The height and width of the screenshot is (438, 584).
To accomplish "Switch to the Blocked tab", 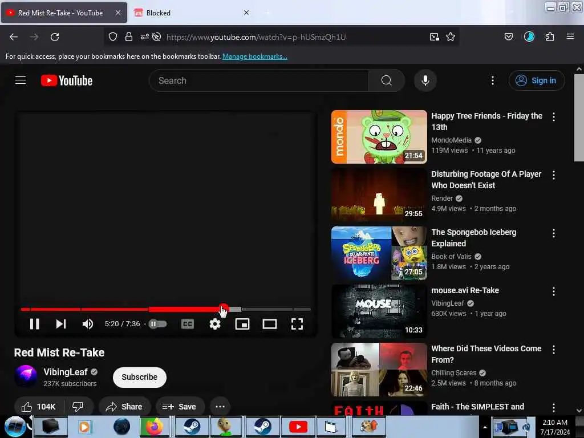I will (192, 13).
